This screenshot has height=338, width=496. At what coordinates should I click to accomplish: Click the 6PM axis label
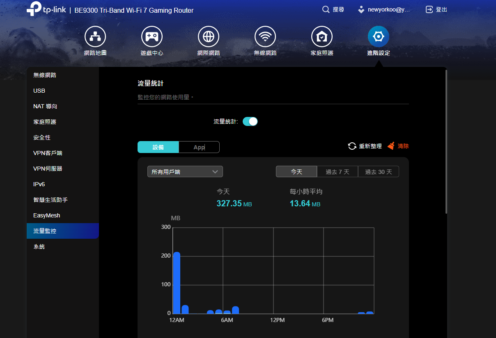[x=327, y=320]
